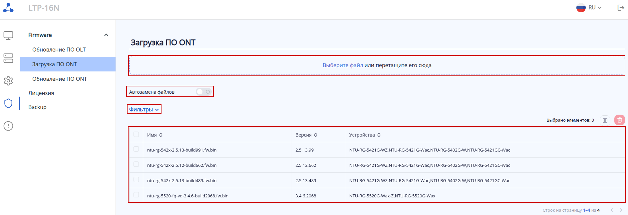Click the Выберите файл link
The height and width of the screenshot is (215, 628).
[343, 65]
